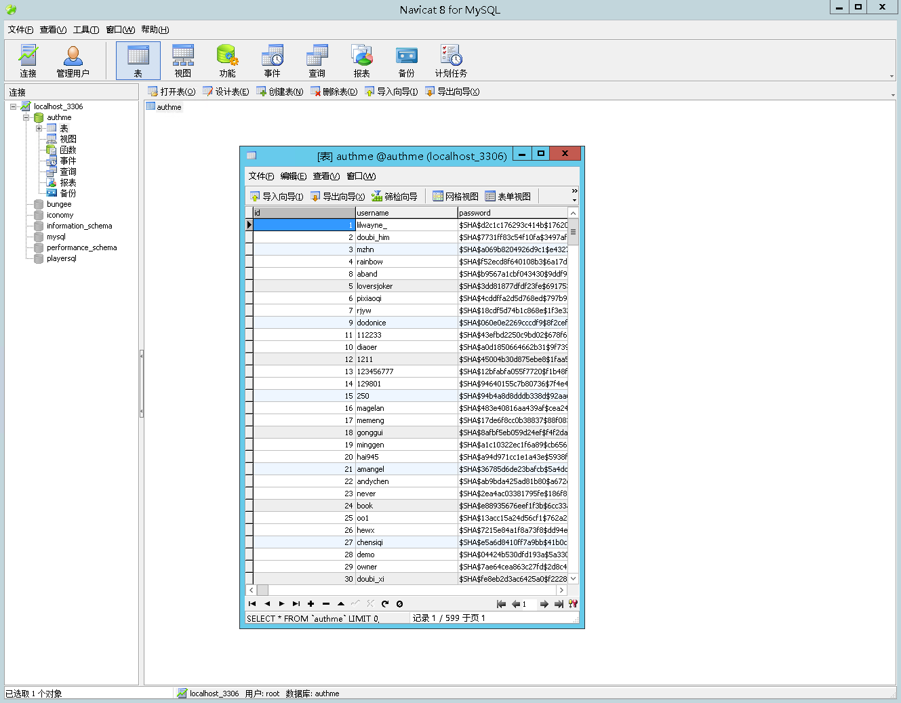Go to the previous page arrow
Screen dimensions: 901x703
pos(515,604)
